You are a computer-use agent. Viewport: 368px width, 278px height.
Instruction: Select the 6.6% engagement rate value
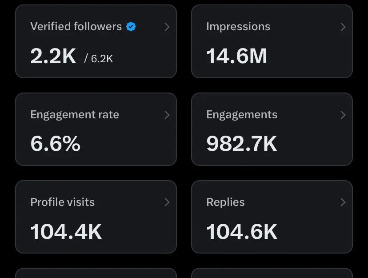pos(56,144)
